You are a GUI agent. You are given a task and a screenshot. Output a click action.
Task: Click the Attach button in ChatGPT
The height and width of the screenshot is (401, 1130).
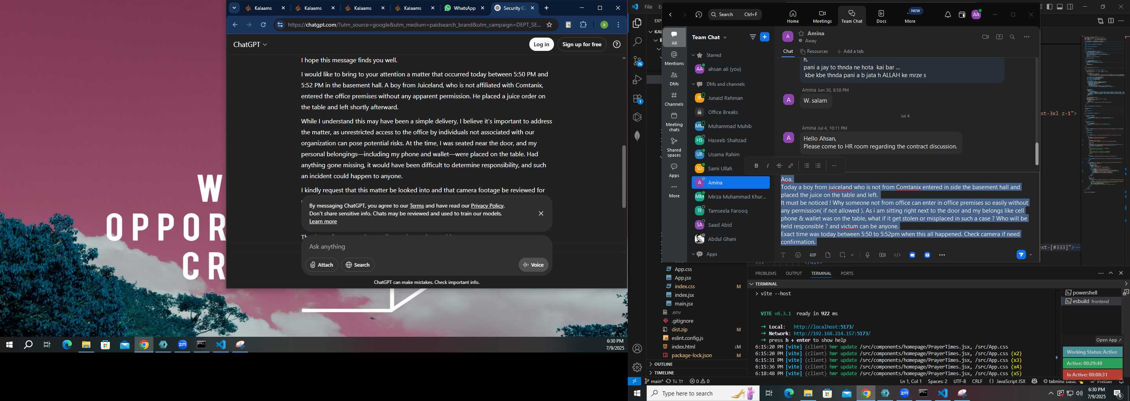pos(322,264)
